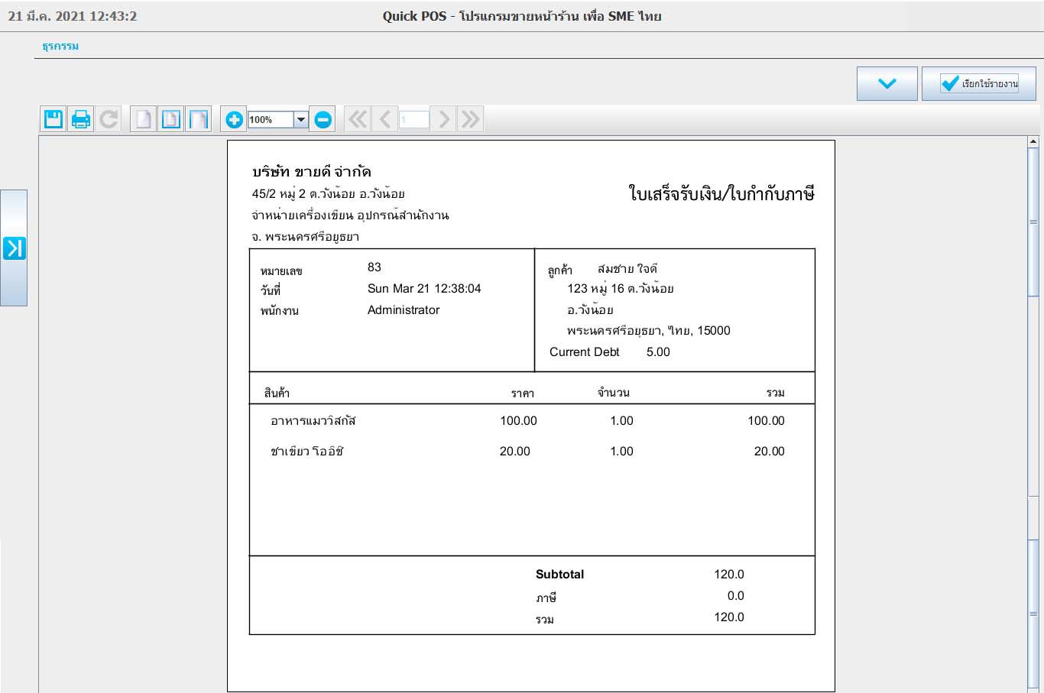The image size is (1044, 693).
Task: Click the date Sun Mar 21 12:38:04
Action: pos(424,289)
